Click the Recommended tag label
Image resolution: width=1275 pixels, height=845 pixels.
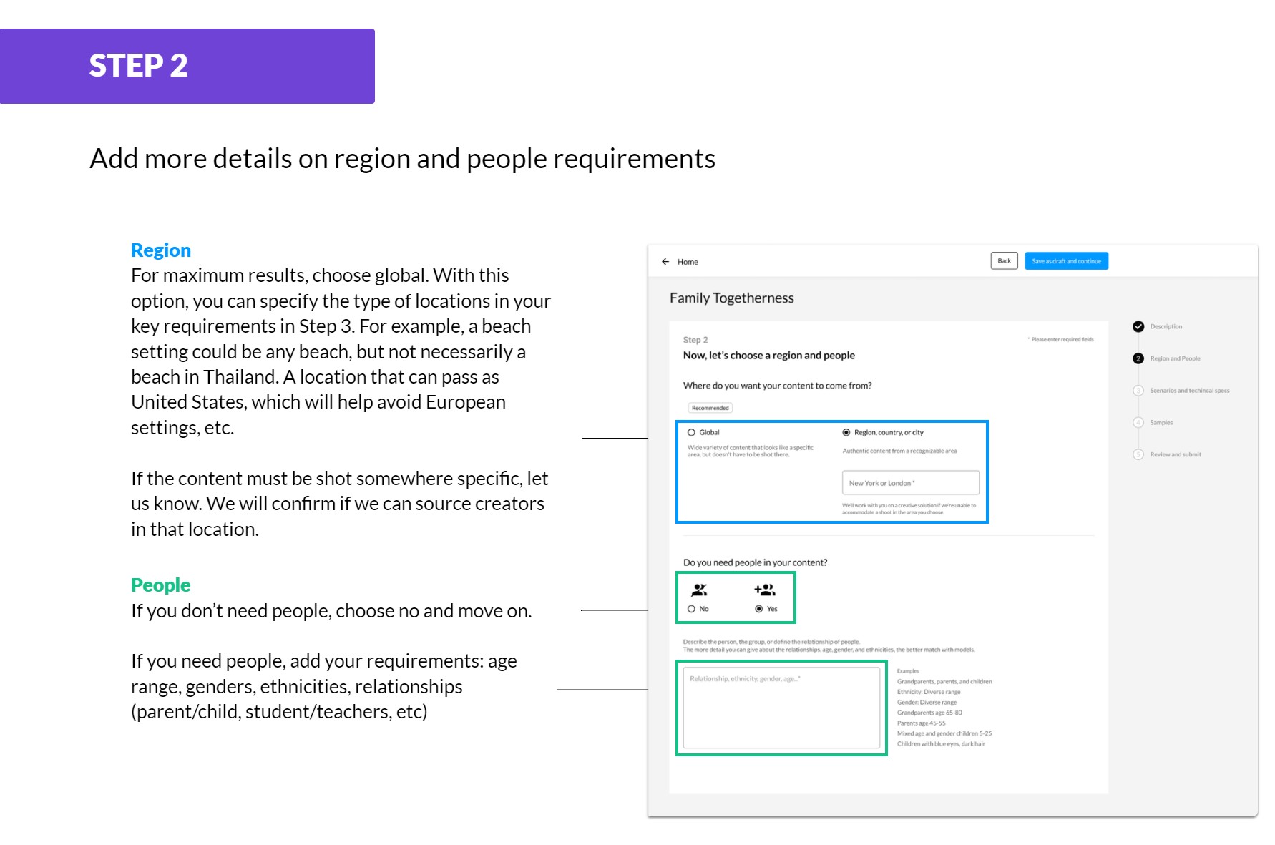point(710,408)
